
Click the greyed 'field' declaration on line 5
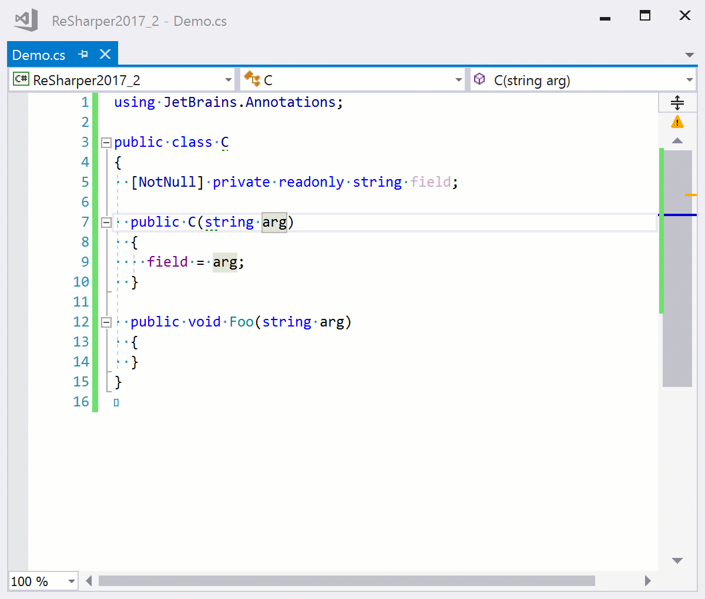click(431, 182)
